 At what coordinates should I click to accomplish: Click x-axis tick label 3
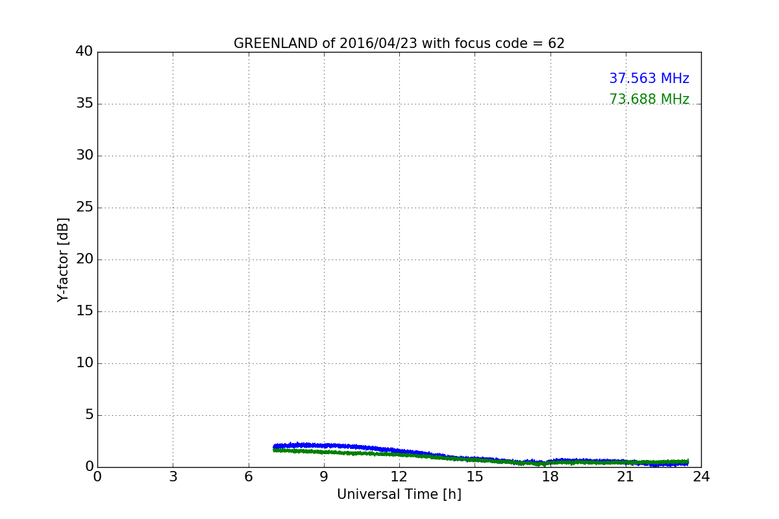pyautogui.click(x=173, y=477)
